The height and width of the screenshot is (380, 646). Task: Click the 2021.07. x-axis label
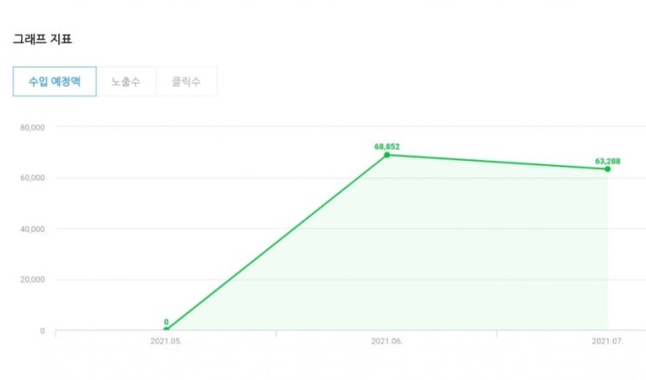click(x=607, y=342)
